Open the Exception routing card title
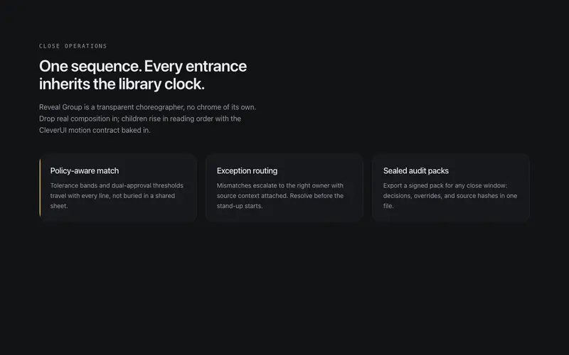The height and width of the screenshot is (355, 569). coord(247,170)
